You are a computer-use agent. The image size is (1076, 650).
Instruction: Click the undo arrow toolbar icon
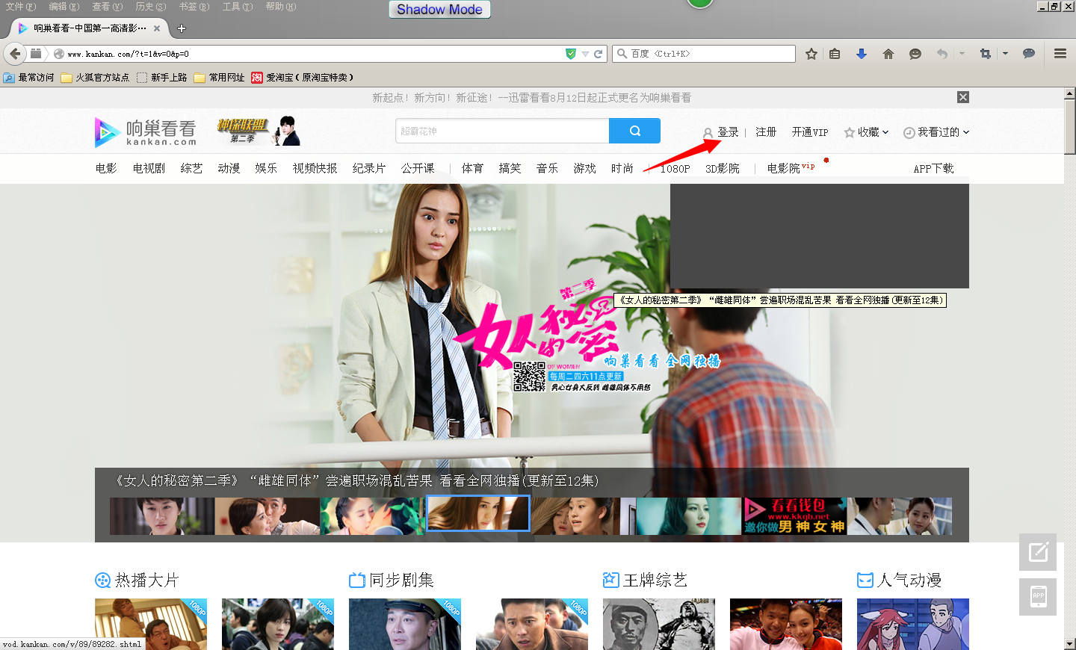pos(941,54)
